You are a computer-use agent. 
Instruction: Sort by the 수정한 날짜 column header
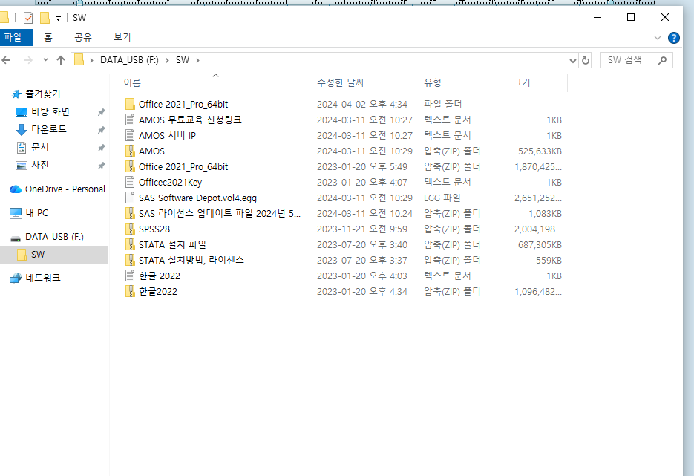point(341,83)
